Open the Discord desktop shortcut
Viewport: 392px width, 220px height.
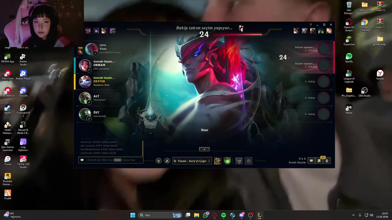(23, 92)
